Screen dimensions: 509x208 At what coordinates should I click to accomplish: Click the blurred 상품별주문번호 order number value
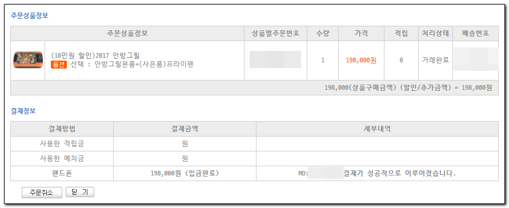click(275, 59)
